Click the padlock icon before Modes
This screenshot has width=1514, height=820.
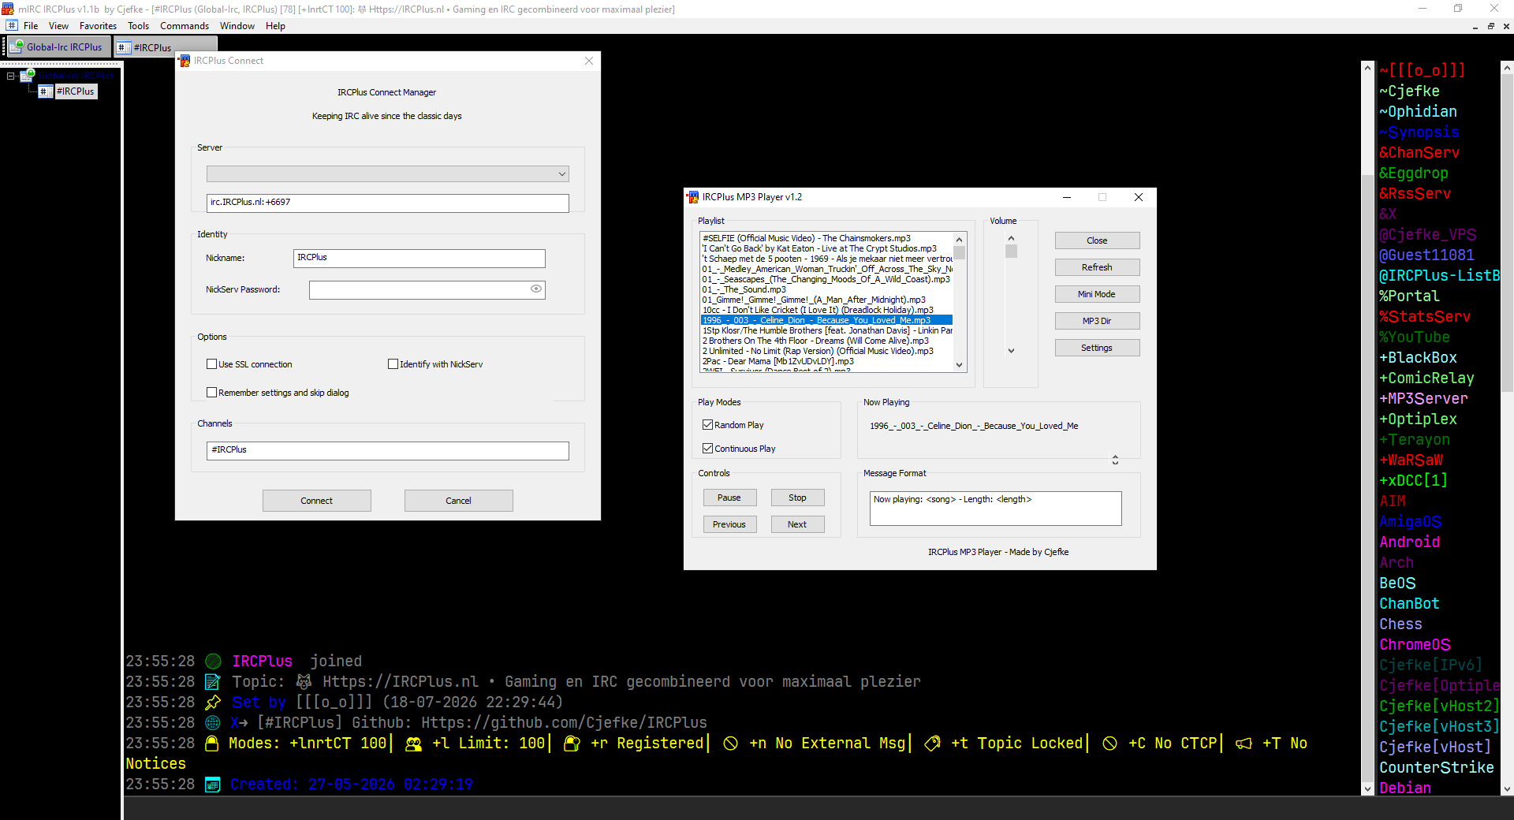click(211, 744)
